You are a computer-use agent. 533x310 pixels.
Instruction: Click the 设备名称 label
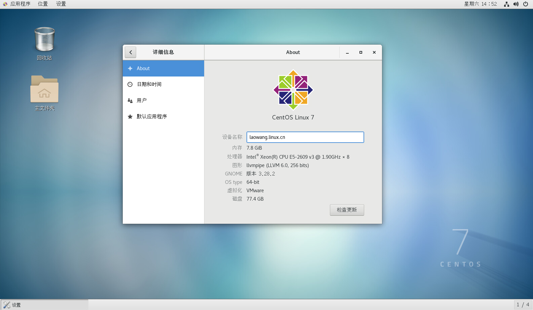[x=232, y=137]
